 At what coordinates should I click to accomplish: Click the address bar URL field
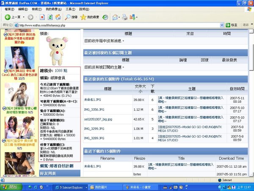(119, 25)
